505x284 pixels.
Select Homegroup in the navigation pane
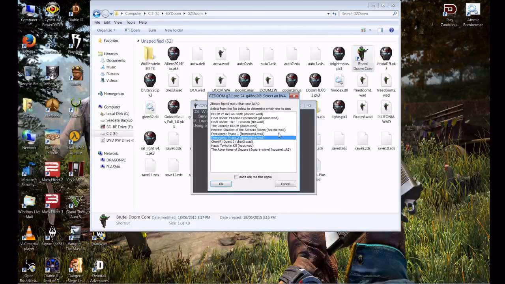(x=114, y=94)
